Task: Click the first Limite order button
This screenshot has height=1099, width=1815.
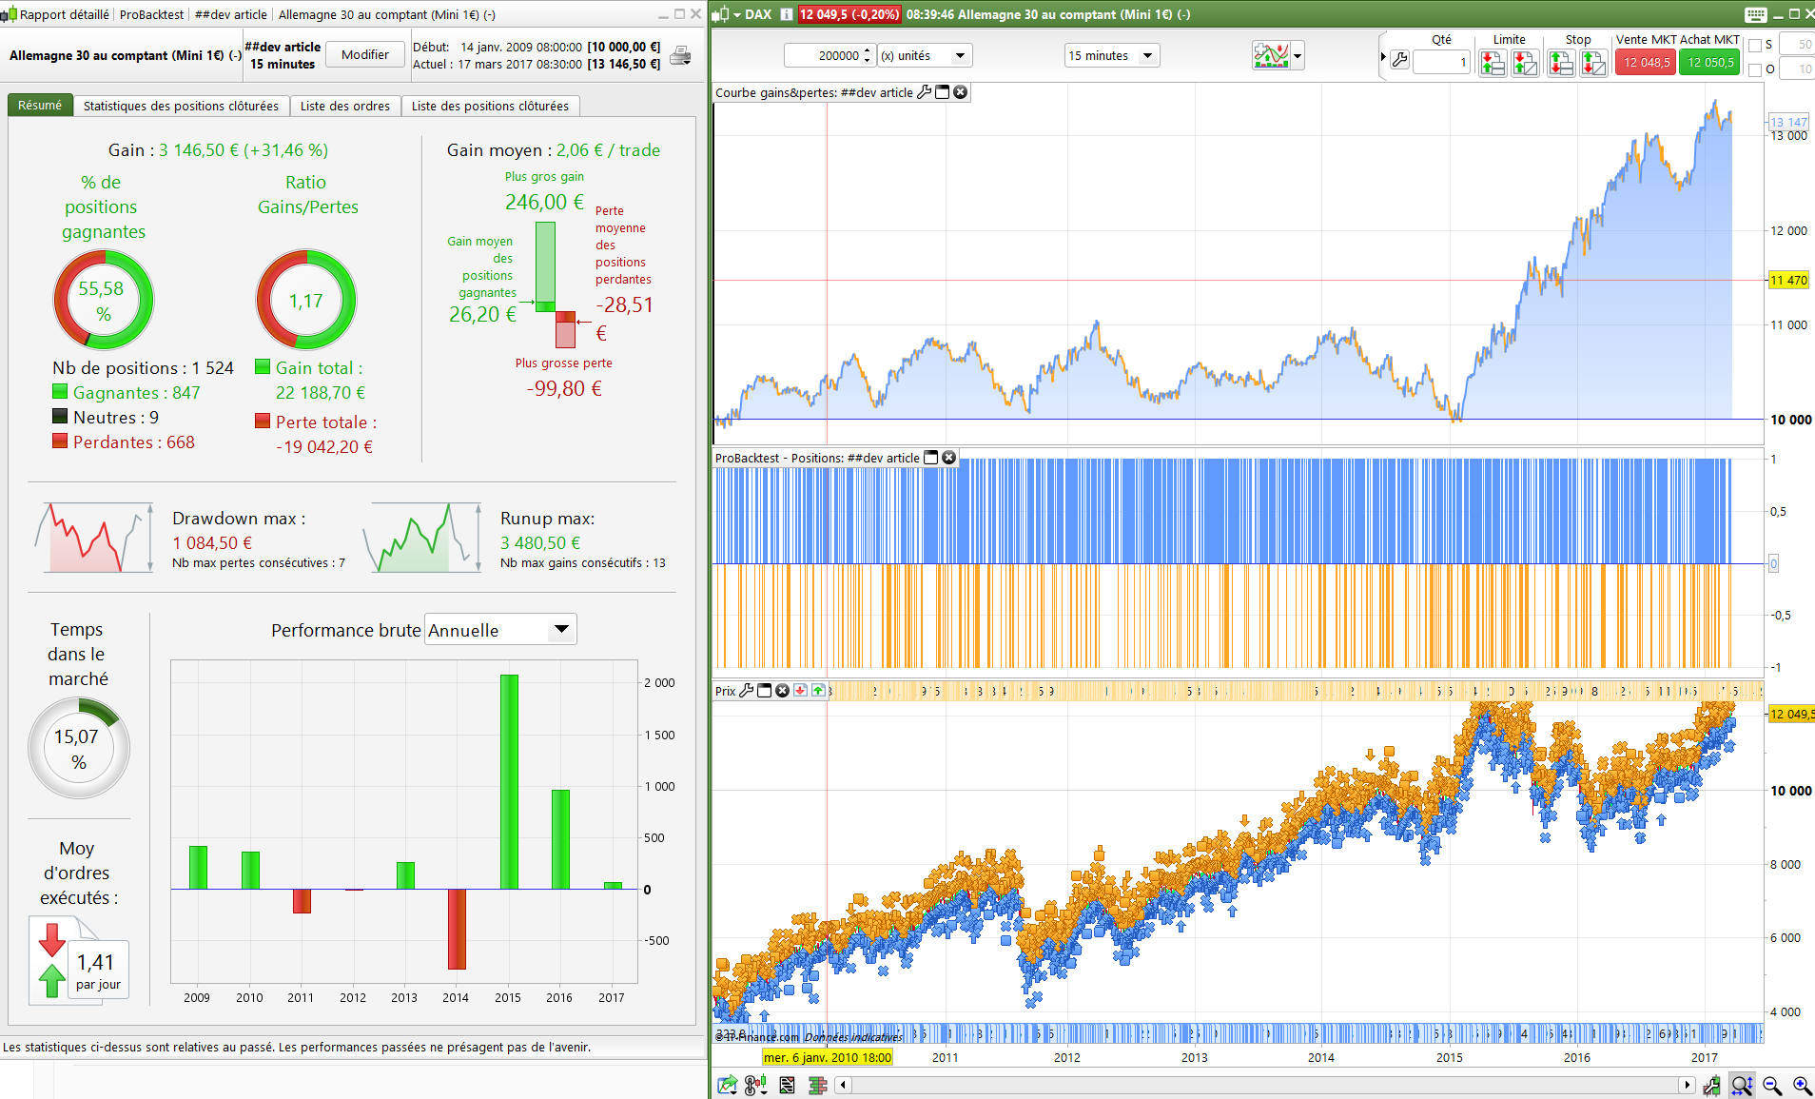Action: tap(1493, 63)
